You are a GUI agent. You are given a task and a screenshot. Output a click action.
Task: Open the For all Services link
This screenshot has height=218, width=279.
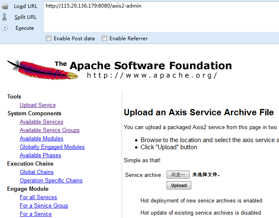(x=38, y=197)
